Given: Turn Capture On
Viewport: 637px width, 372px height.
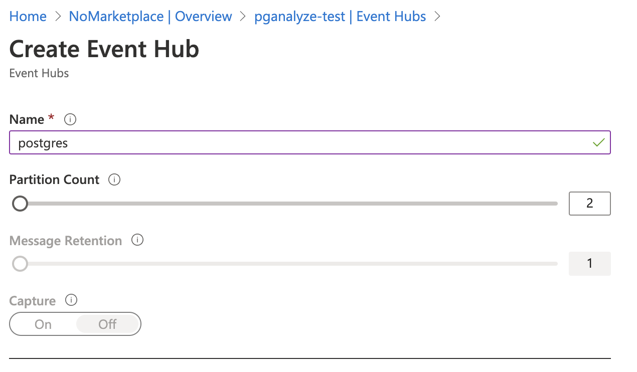Looking at the screenshot, I should [43, 324].
